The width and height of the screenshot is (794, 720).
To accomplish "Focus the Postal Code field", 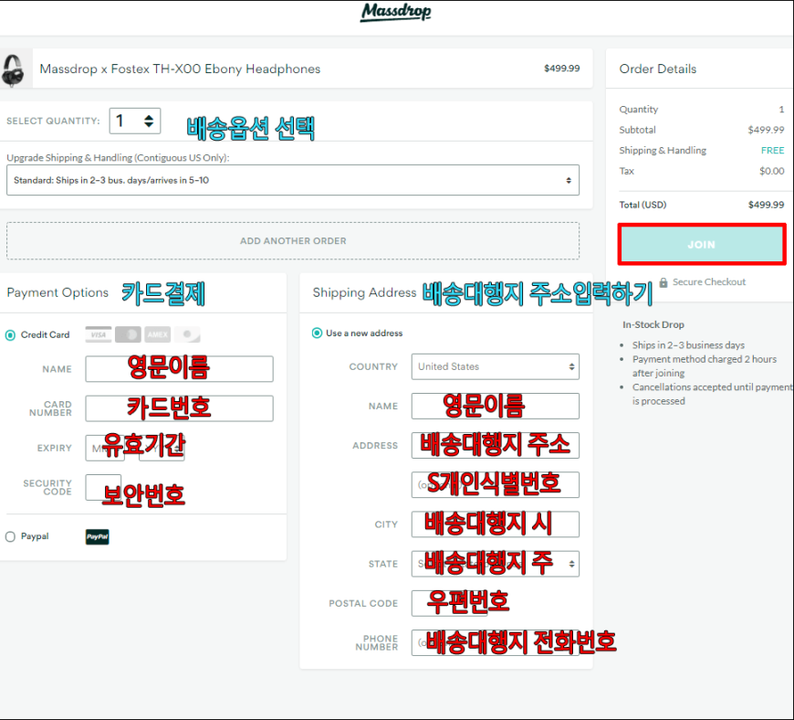I will [x=450, y=603].
